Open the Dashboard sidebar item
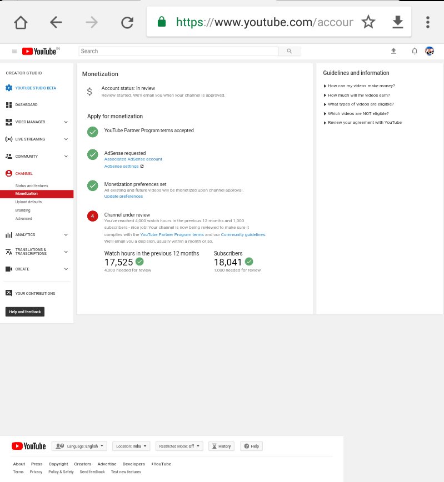 click(x=26, y=105)
